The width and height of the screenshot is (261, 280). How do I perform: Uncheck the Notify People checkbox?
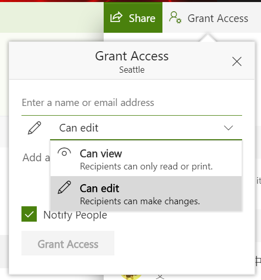29,214
